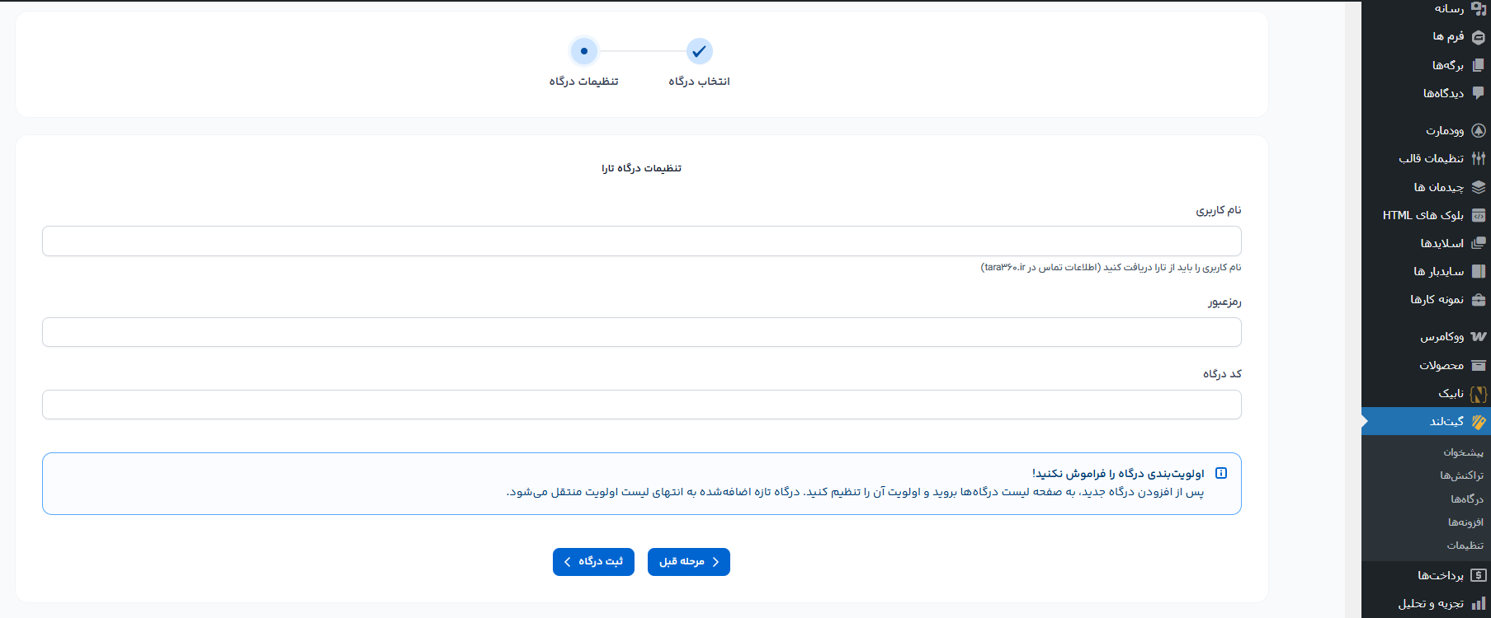1491x618 pixels.
Task: Click the info icon in priority notice
Action: (1221, 473)
